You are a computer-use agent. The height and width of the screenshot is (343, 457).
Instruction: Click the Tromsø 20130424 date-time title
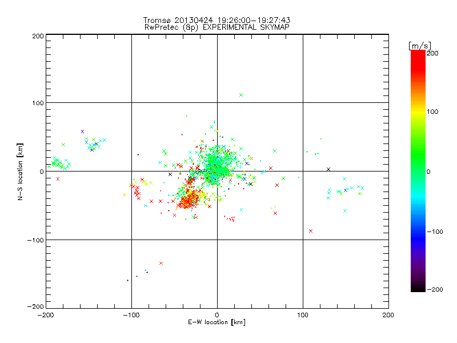click(x=217, y=20)
